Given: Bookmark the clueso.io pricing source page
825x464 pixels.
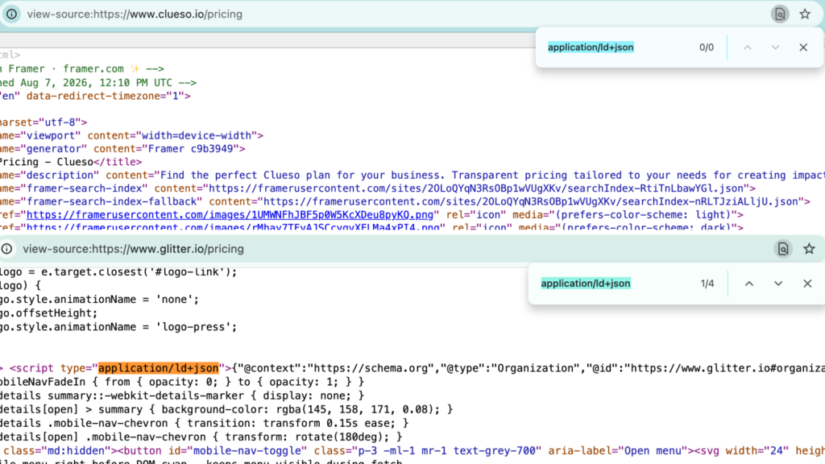Looking at the screenshot, I should (805, 14).
